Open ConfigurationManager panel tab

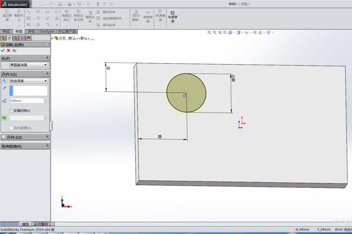16,38
